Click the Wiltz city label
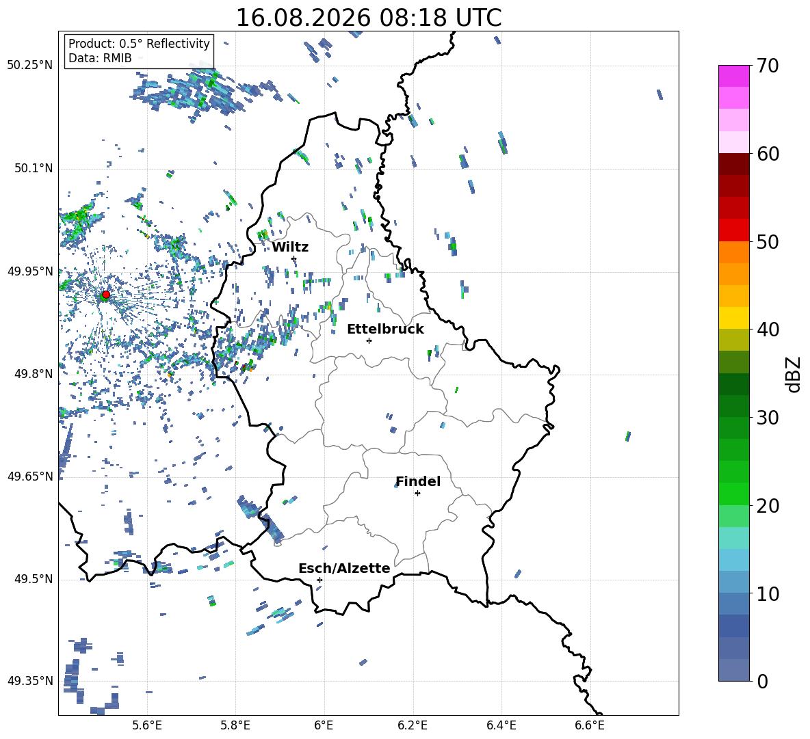Screen dimensions: 810x739 [290, 247]
